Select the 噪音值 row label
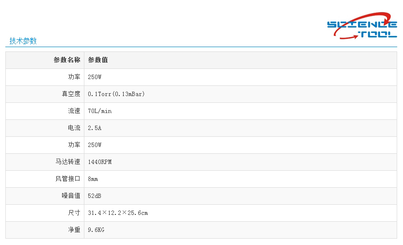 tap(71, 196)
